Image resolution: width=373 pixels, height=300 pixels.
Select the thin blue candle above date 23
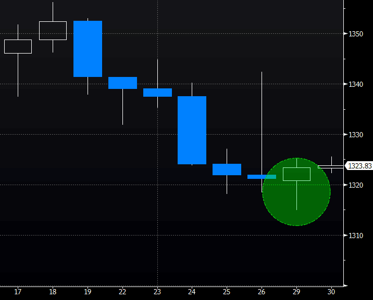coord(157,93)
